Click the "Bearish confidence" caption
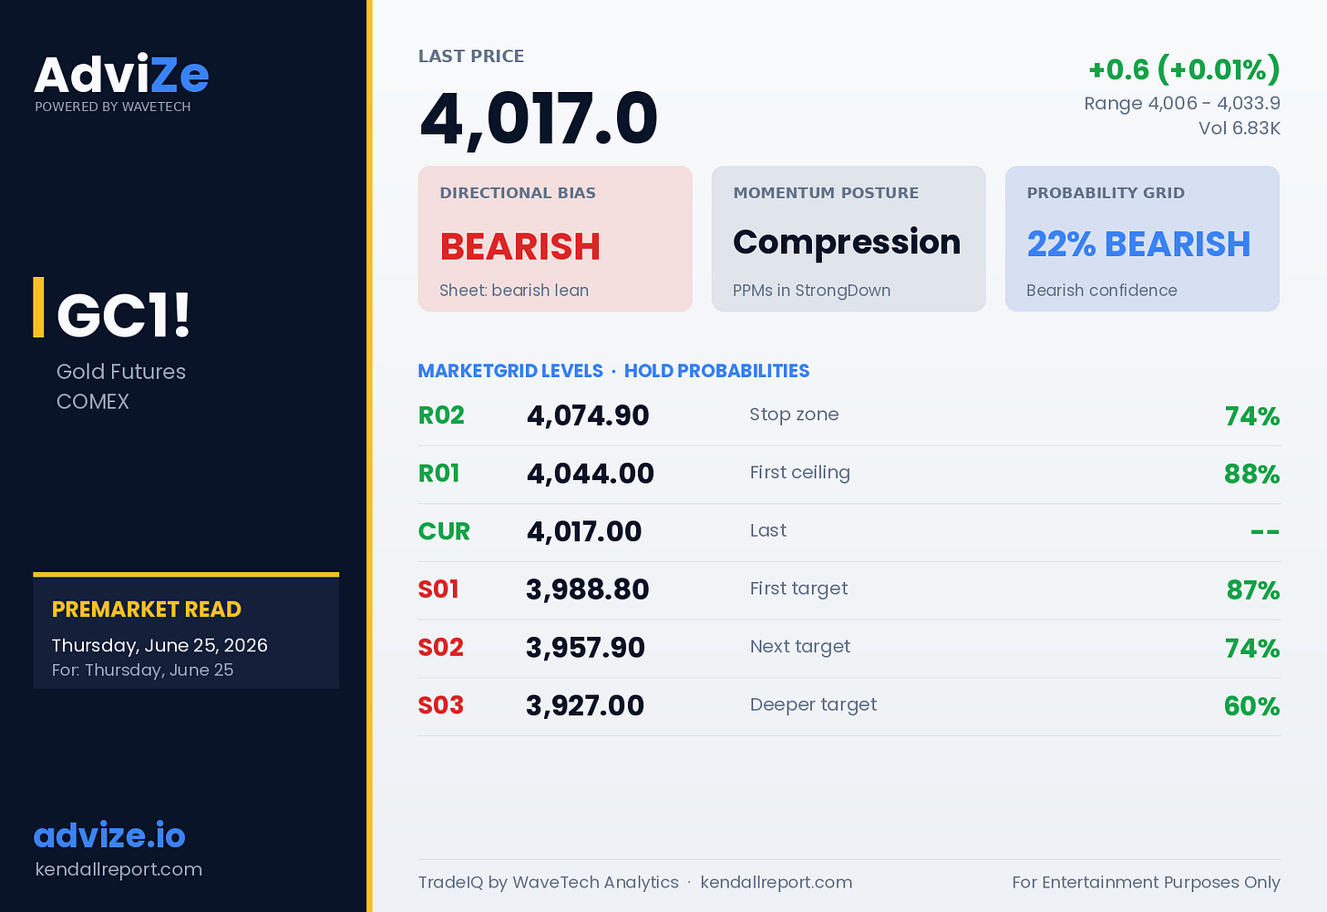The height and width of the screenshot is (912, 1327). coord(1102,291)
